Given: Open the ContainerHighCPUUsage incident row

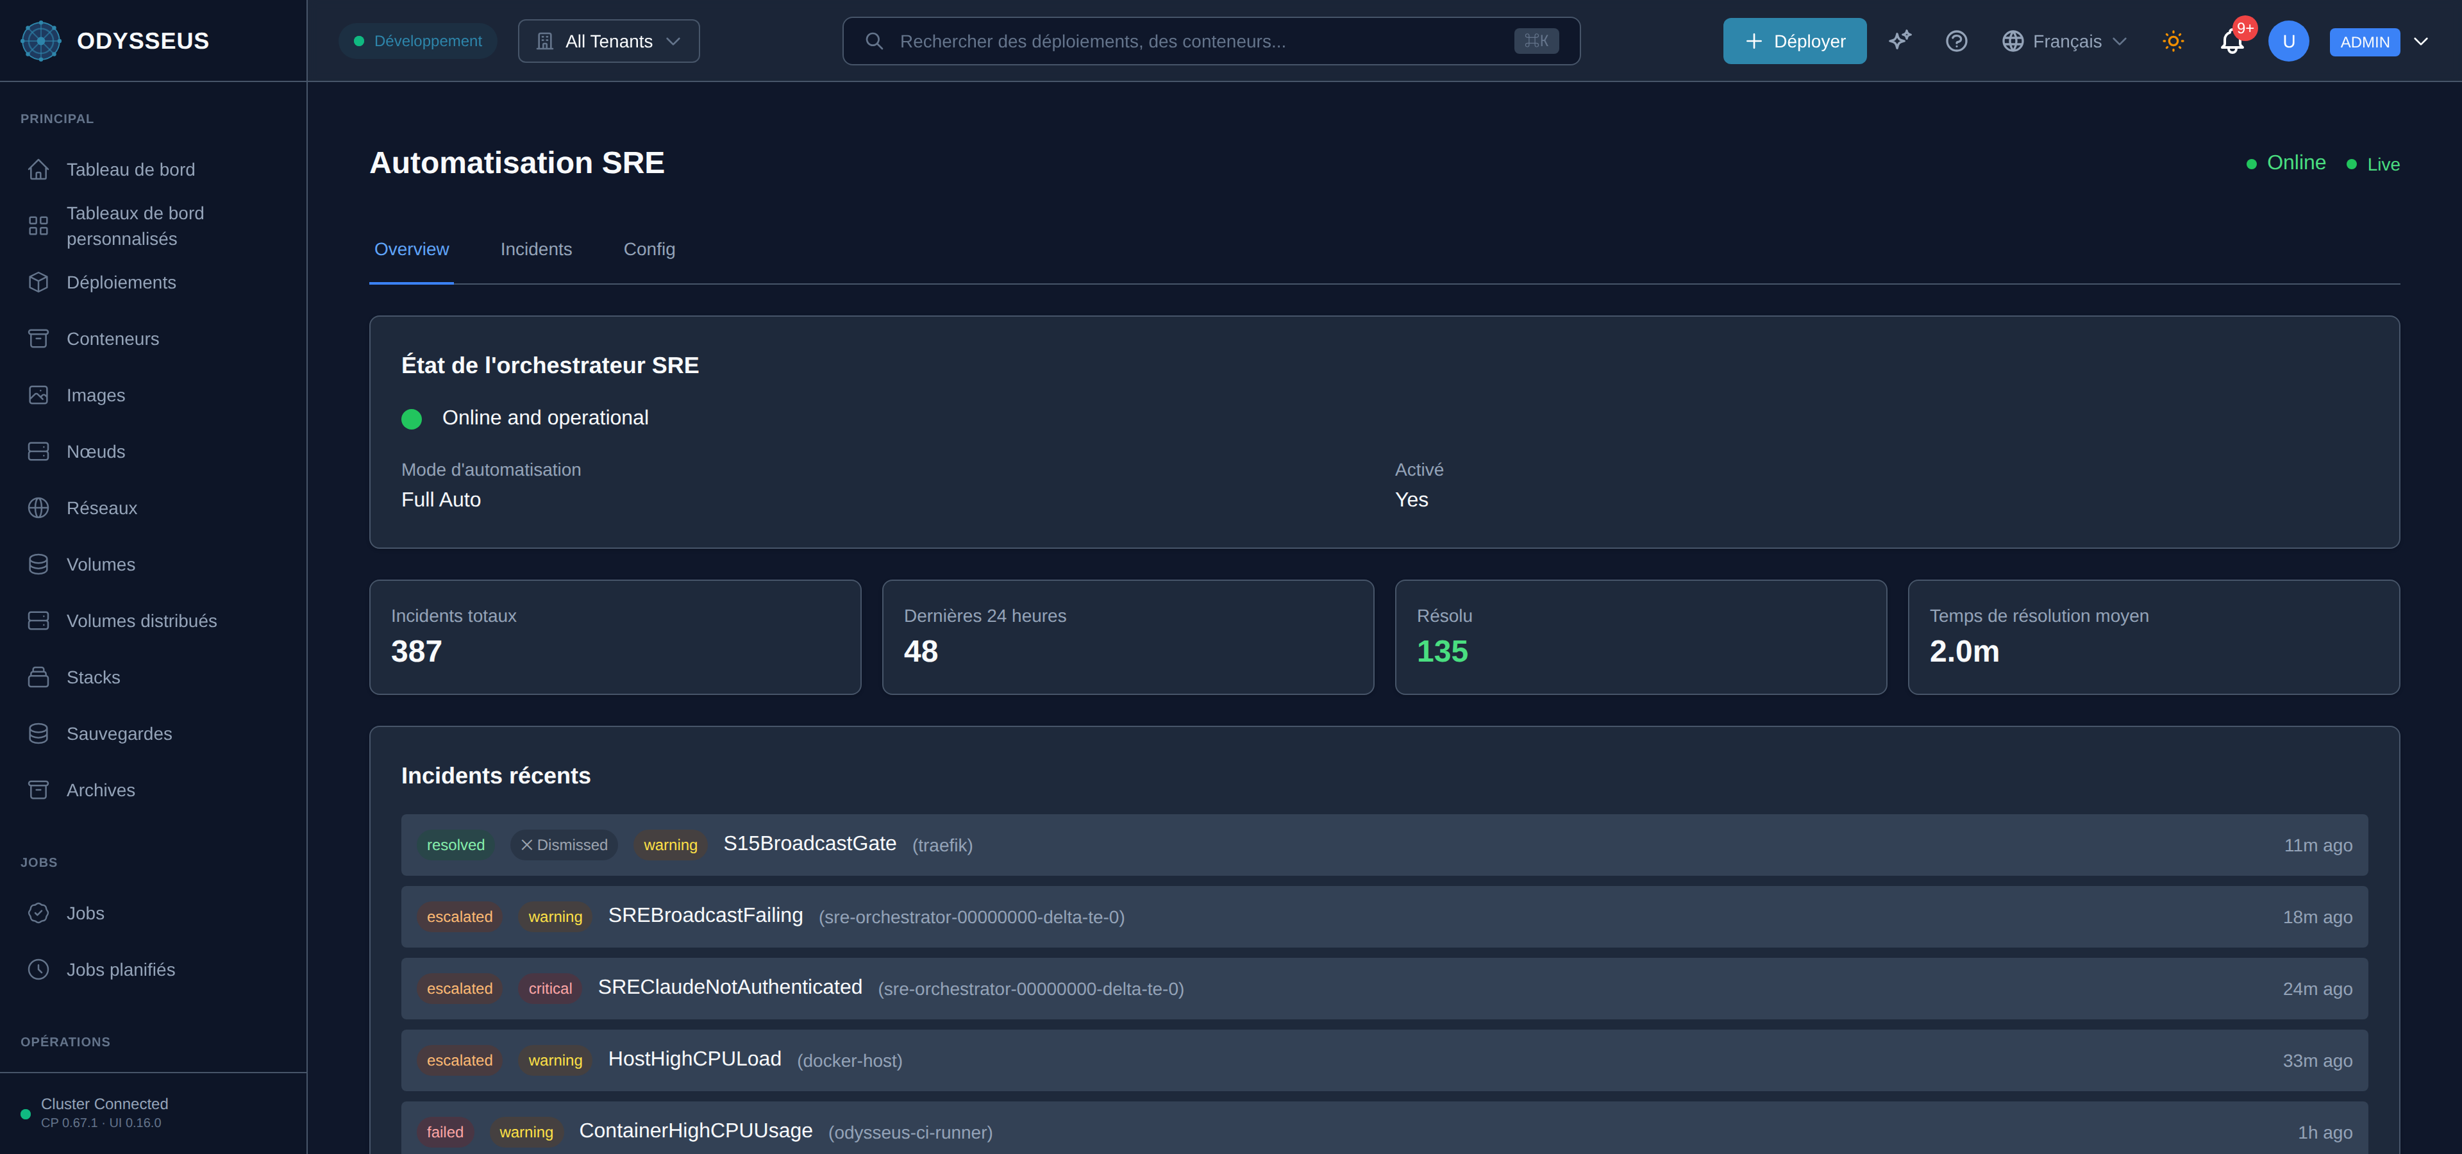Looking at the screenshot, I should tap(1384, 1128).
